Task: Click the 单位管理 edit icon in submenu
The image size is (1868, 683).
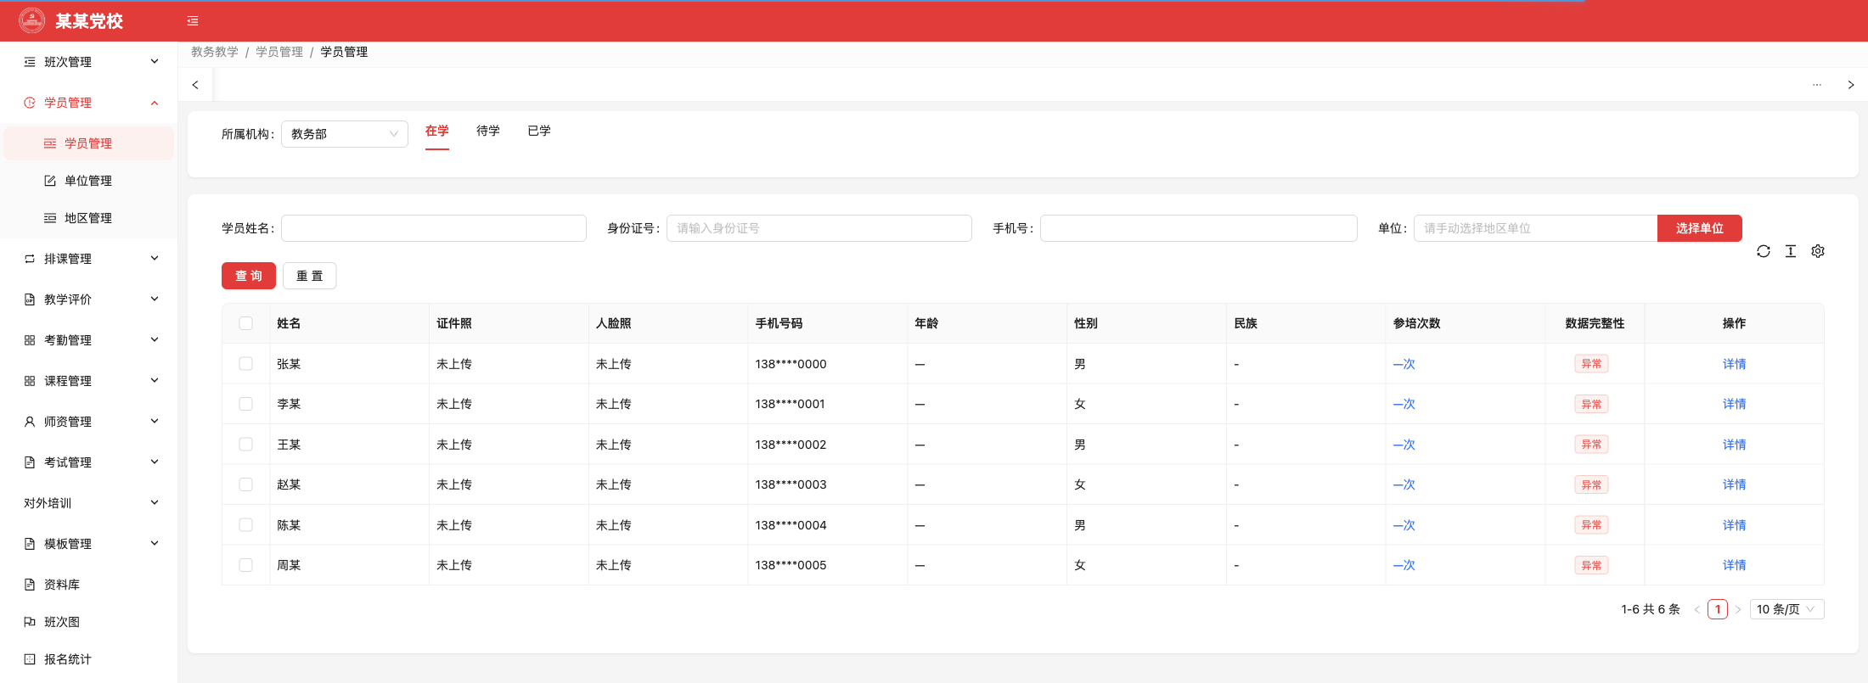Action: pyautogui.click(x=50, y=181)
